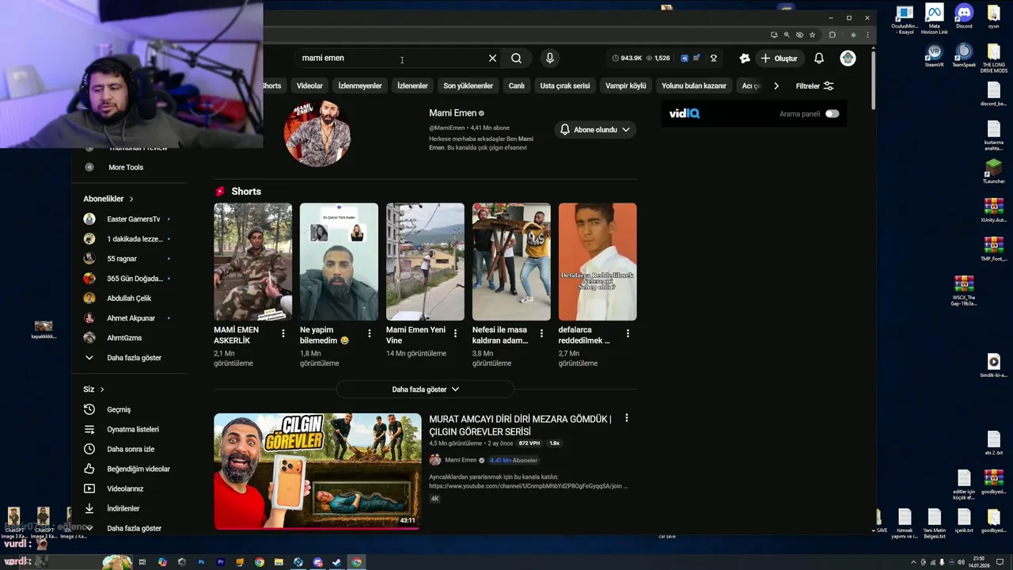This screenshot has height=570, width=1013.
Task: Open Meta Horizon Link shortcut
Action: (935, 19)
